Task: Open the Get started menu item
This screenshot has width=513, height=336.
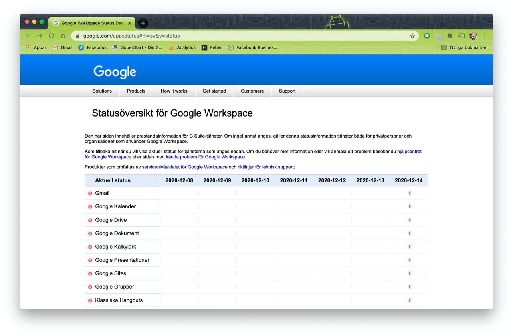Action: tap(214, 91)
